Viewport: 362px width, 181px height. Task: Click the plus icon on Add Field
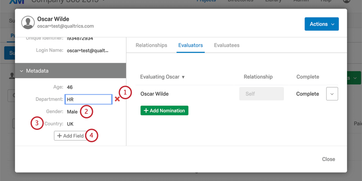(59, 136)
